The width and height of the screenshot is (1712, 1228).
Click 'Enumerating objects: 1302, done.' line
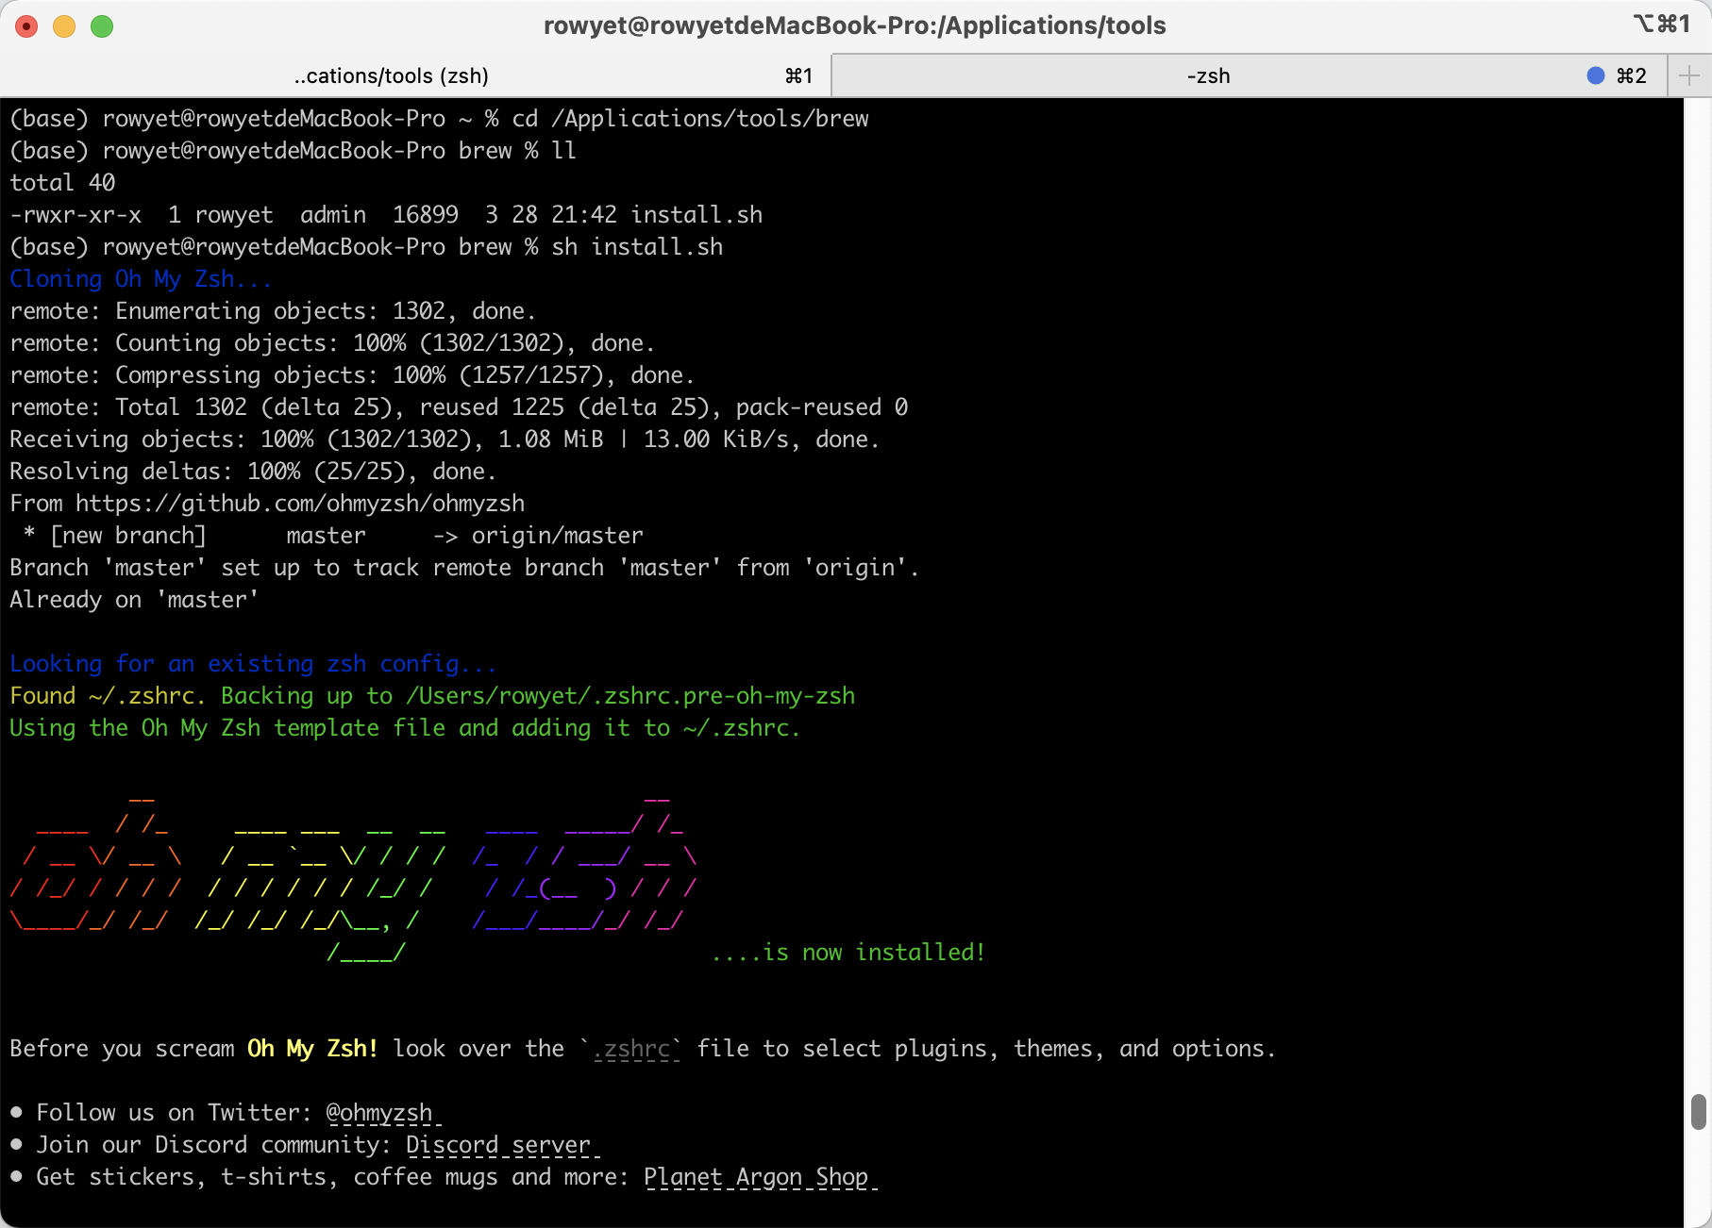(326, 311)
